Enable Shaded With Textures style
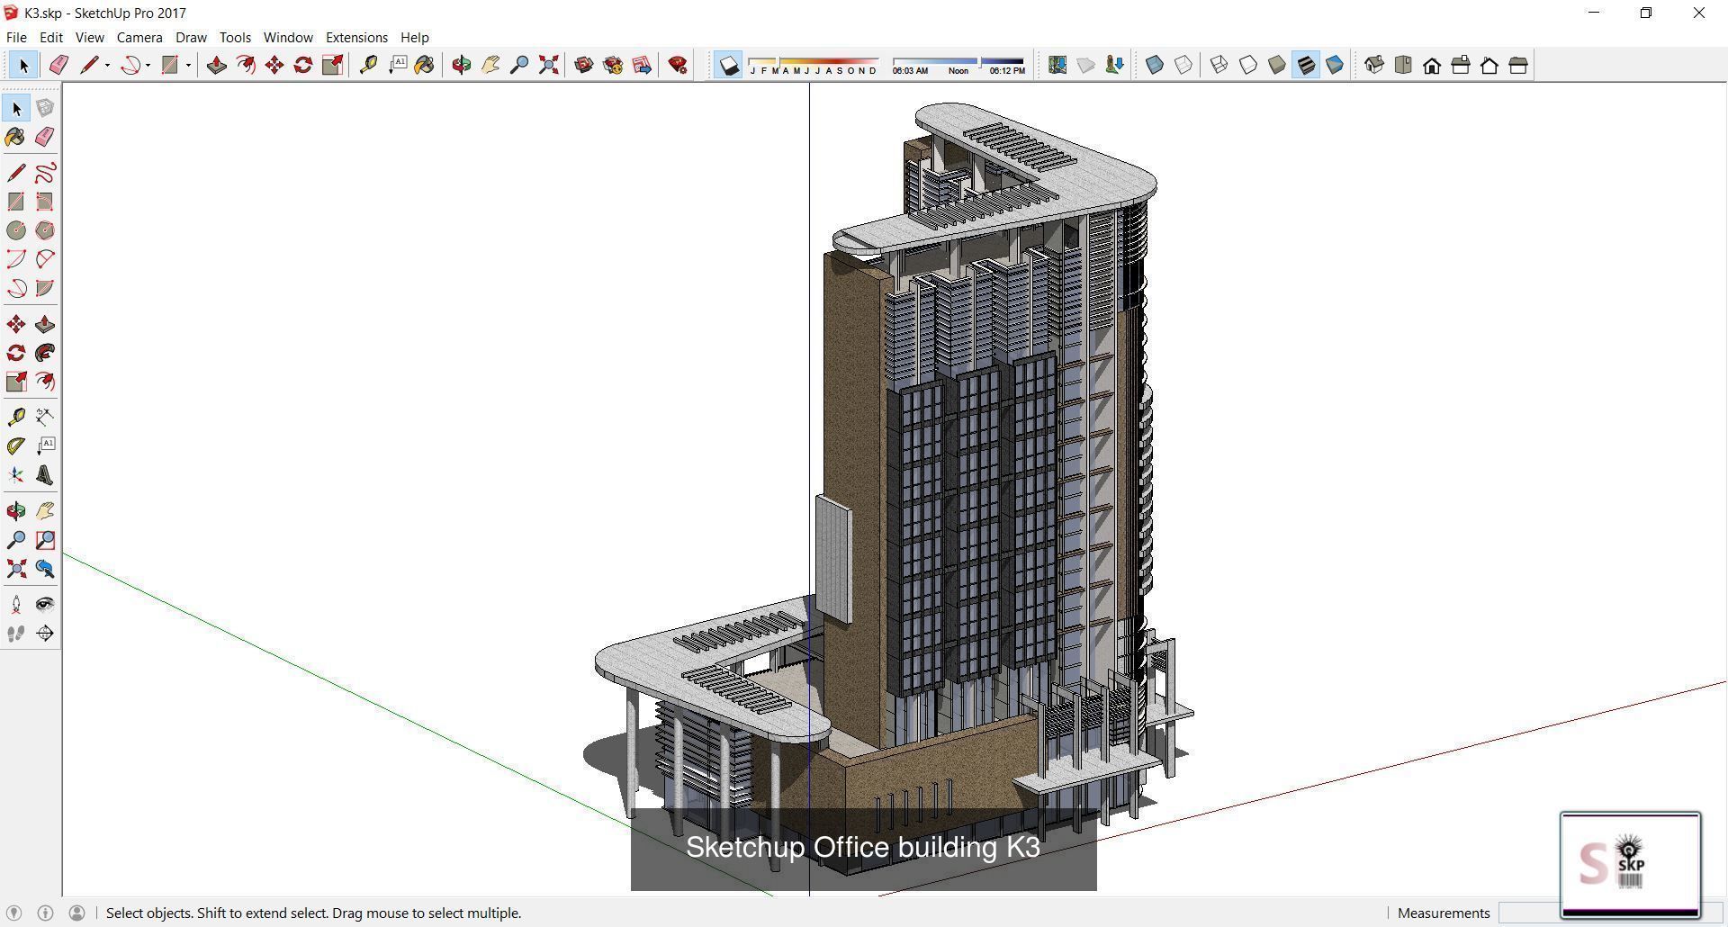The height and width of the screenshot is (927, 1728). [1306, 65]
